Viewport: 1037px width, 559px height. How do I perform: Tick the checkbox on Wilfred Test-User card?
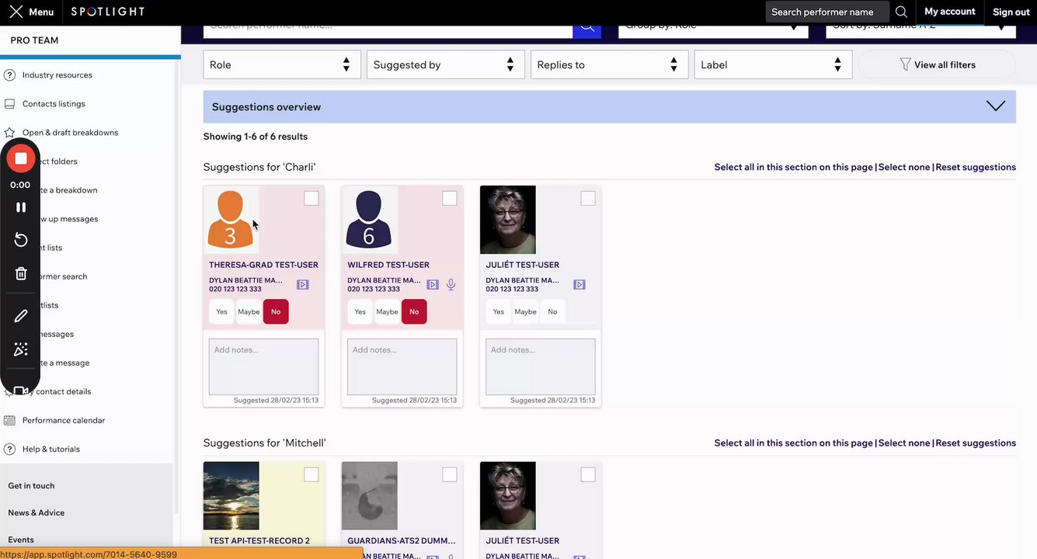click(450, 199)
